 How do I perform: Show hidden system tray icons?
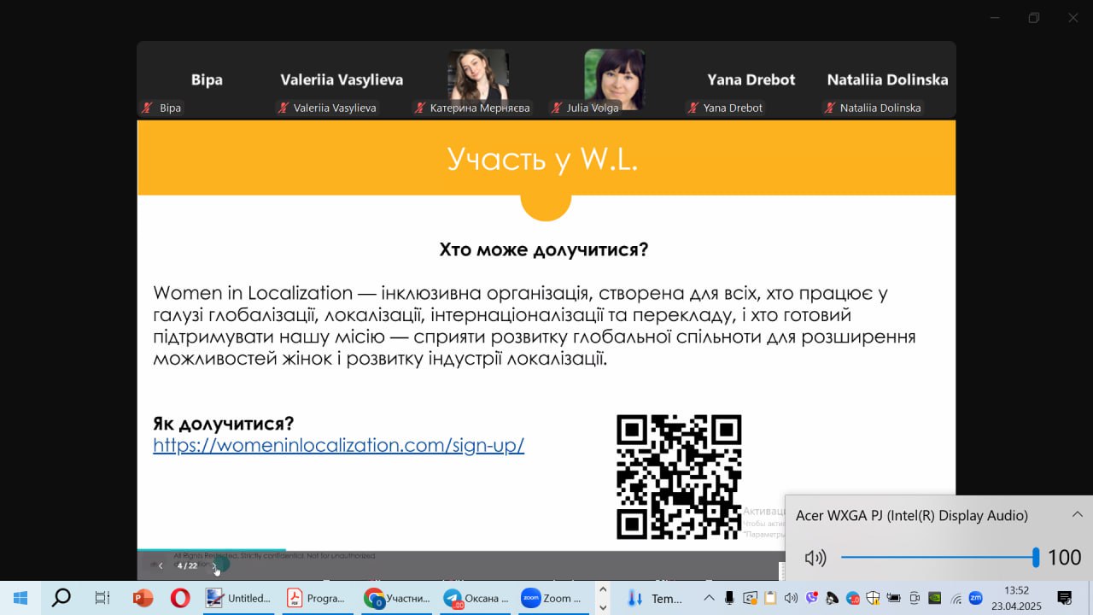click(x=709, y=598)
